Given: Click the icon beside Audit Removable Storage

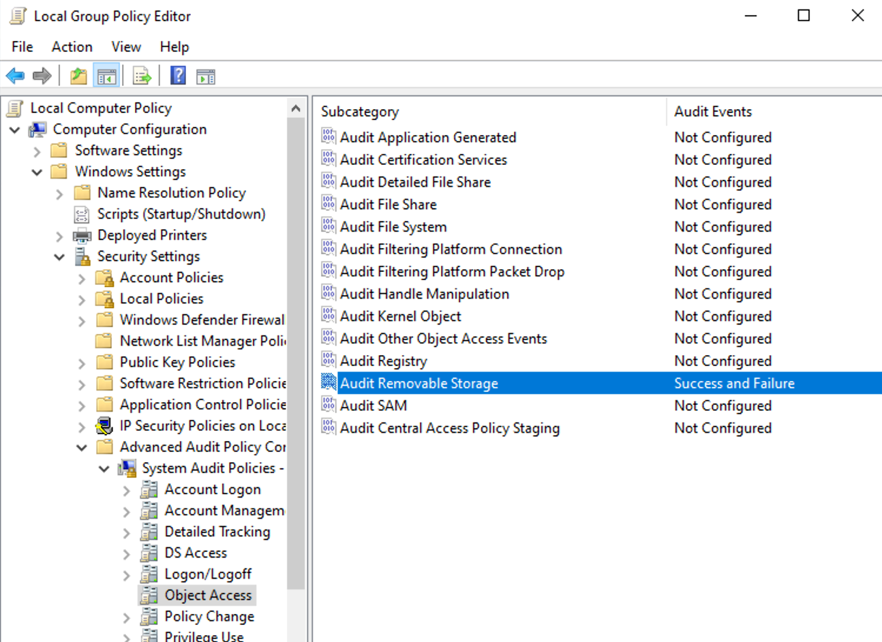Looking at the screenshot, I should pyautogui.click(x=329, y=382).
